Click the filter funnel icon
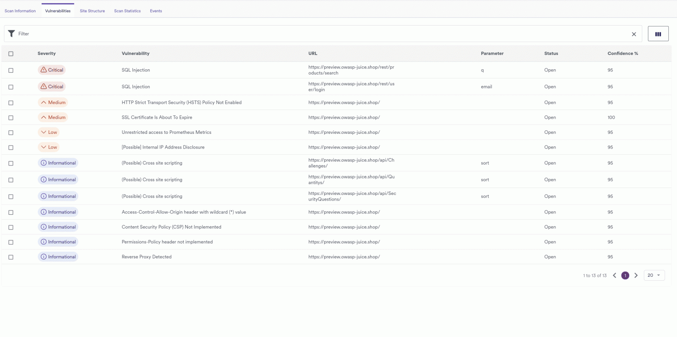This screenshot has width=677, height=337. click(11, 34)
